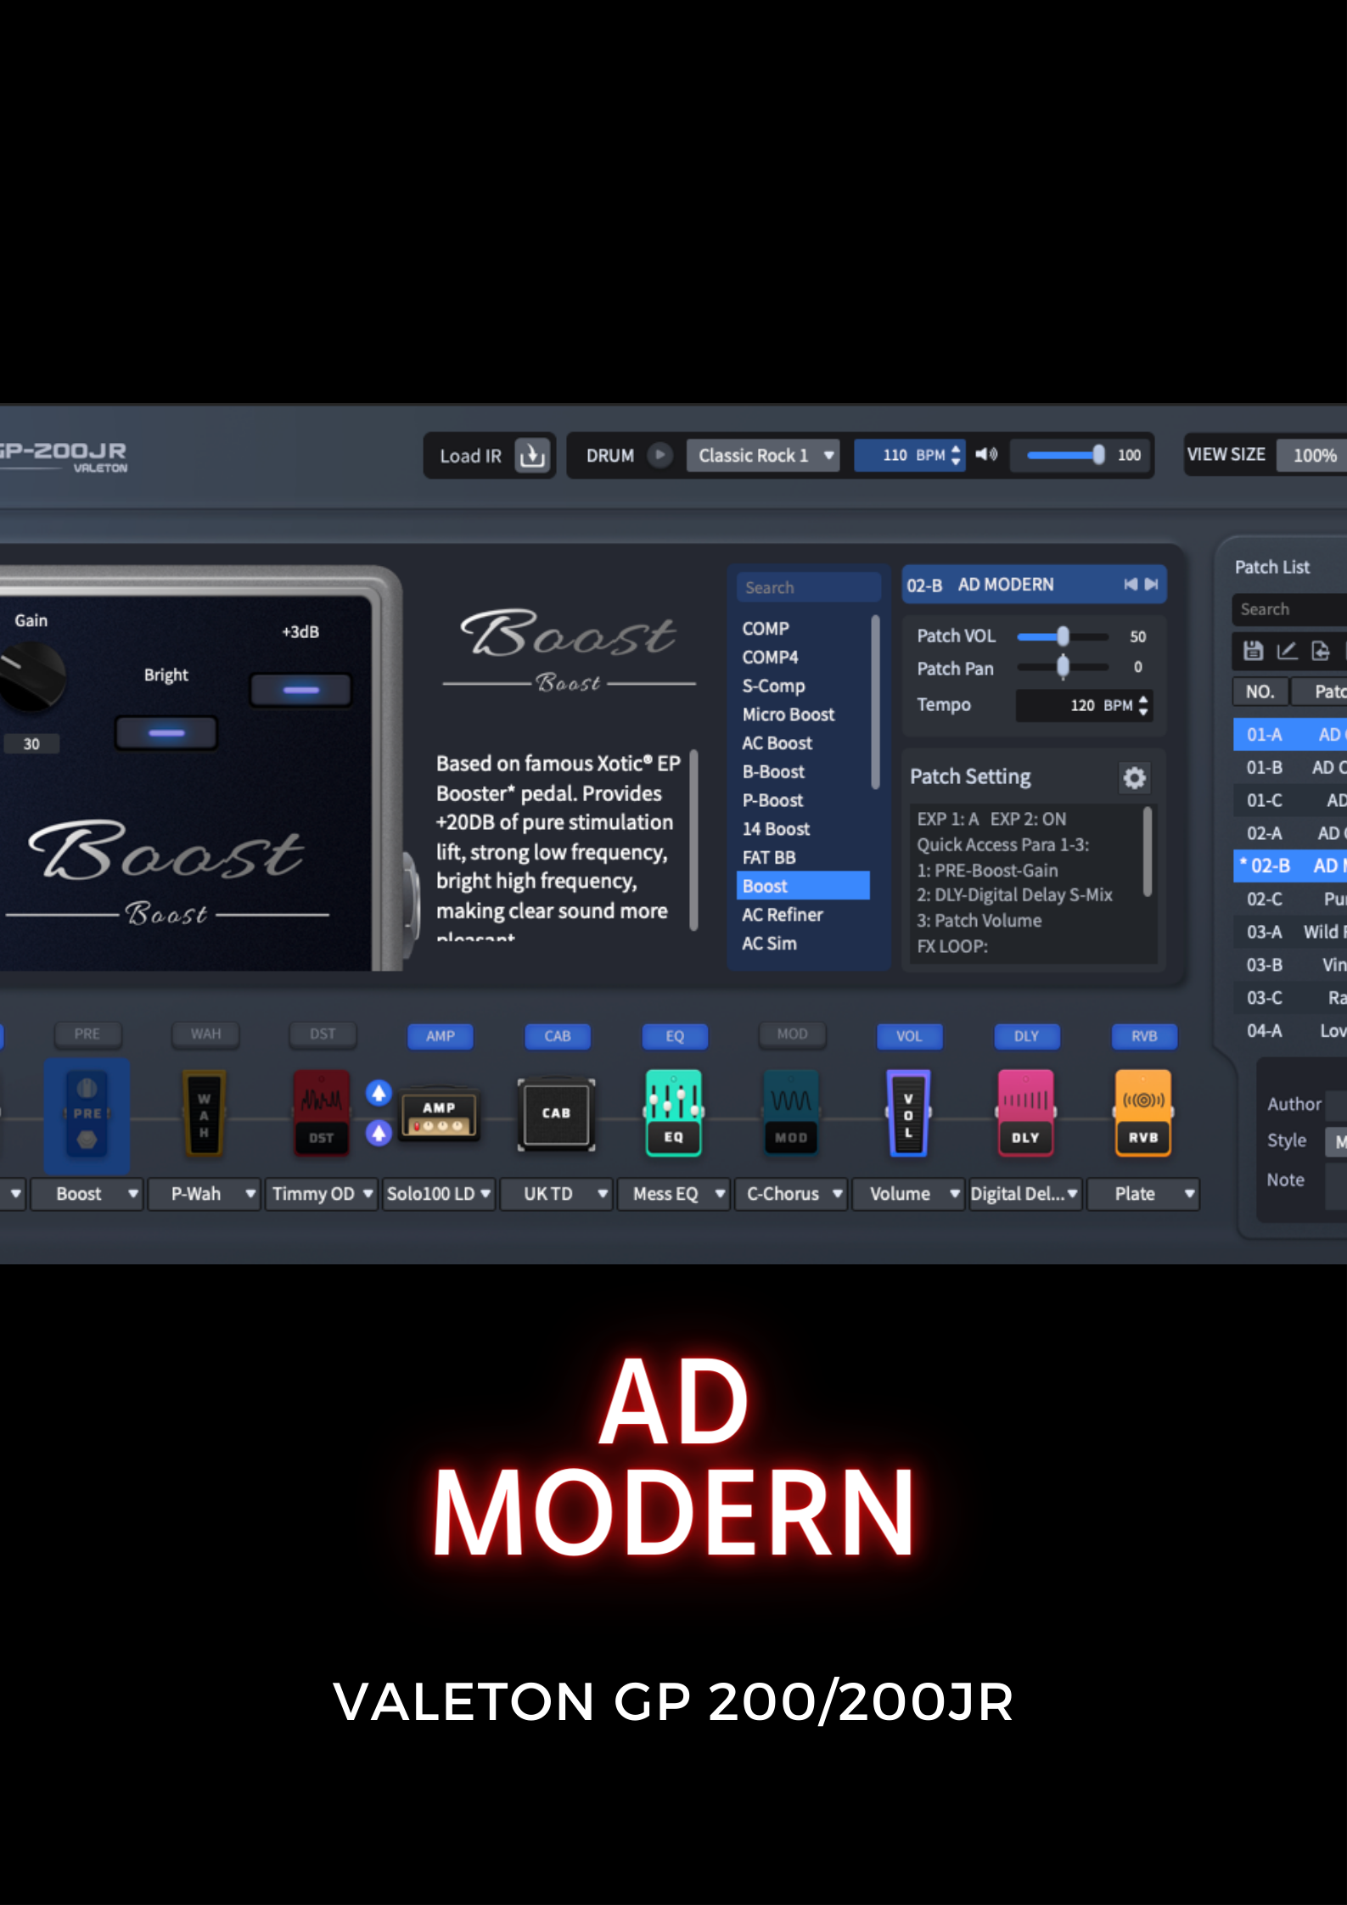Image resolution: width=1347 pixels, height=1905 pixels.
Task: Click the drum 110 BPM stepper
Action: [x=956, y=455]
